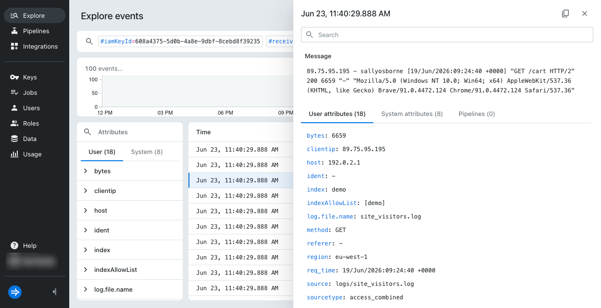Click the req_time key in details
The image size is (601, 308).
click(x=321, y=270)
